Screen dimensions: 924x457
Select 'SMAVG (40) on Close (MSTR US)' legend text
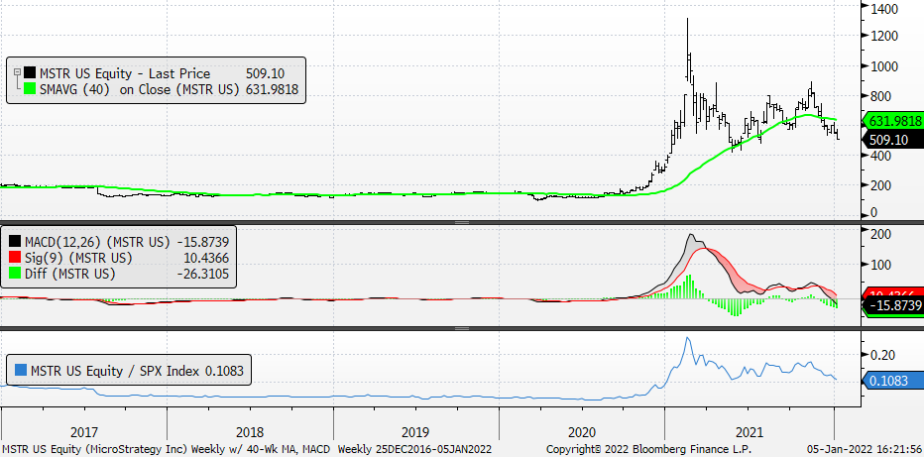[139, 89]
